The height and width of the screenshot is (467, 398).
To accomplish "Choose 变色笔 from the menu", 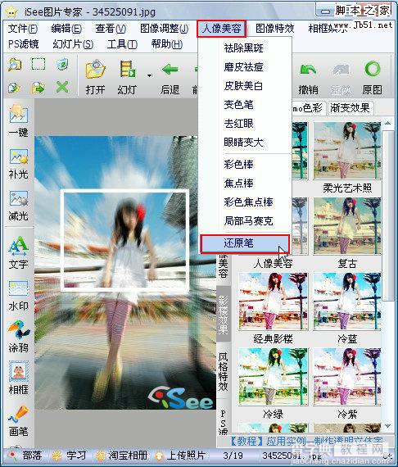I will 245,105.
